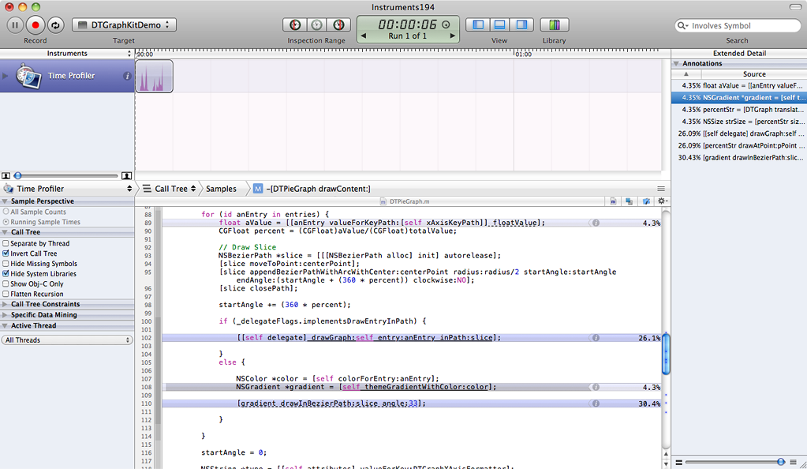Image resolution: width=807 pixels, height=469 pixels.
Task: Open the DTGraphKitDemo target dropdown
Action: point(124,25)
